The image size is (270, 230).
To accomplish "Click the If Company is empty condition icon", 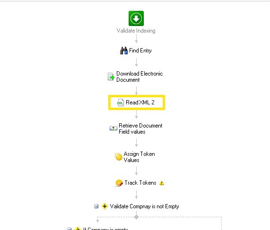I will pyautogui.click(x=78, y=228).
